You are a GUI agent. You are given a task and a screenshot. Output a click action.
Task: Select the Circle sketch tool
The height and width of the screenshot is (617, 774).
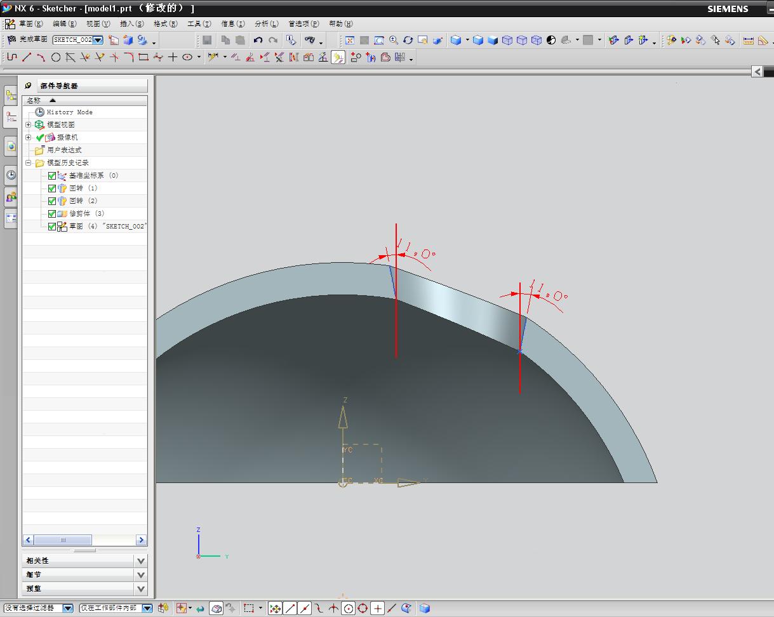pos(56,57)
